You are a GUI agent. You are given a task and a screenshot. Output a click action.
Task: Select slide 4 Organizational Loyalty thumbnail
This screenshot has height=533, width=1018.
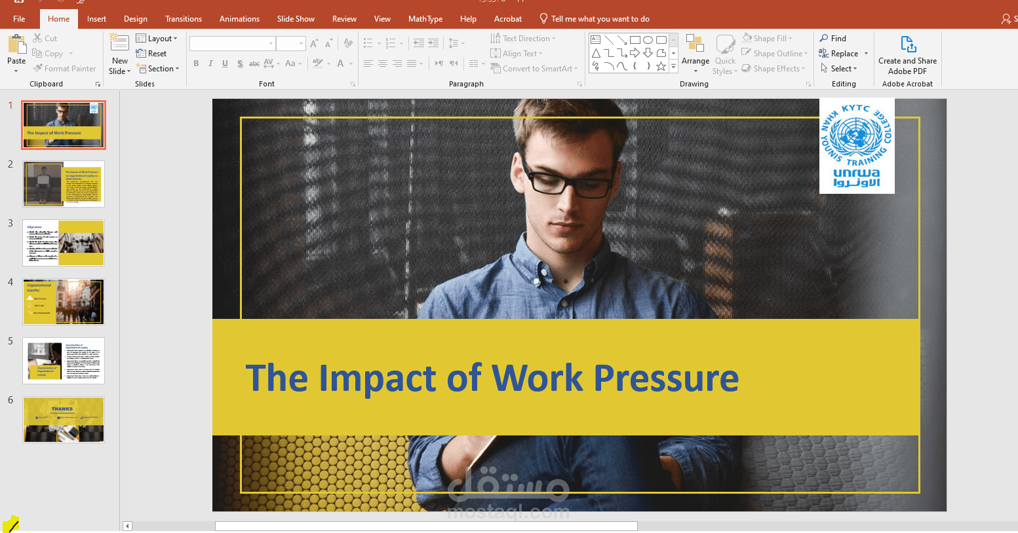click(x=64, y=302)
